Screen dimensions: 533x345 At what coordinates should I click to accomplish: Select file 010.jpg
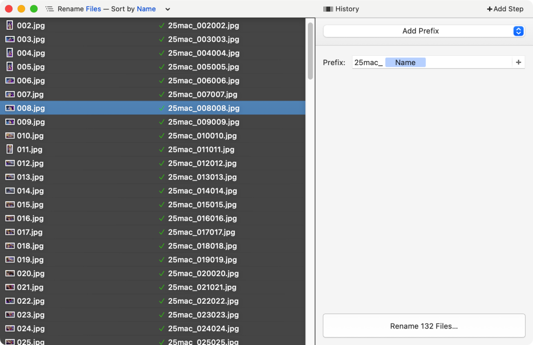click(30, 136)
